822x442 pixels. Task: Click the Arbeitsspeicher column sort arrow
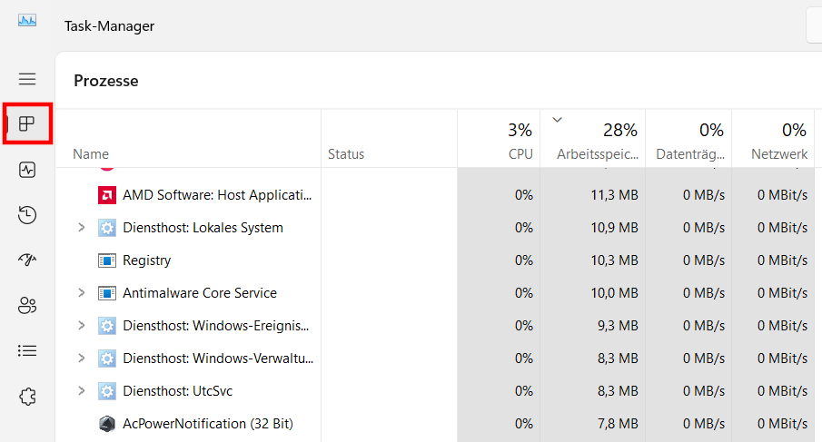(x=558, y=120)
